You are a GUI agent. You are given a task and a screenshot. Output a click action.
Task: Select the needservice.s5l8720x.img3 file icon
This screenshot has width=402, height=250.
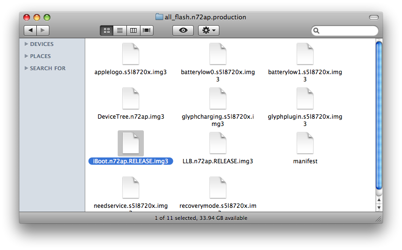coord(130,187)
